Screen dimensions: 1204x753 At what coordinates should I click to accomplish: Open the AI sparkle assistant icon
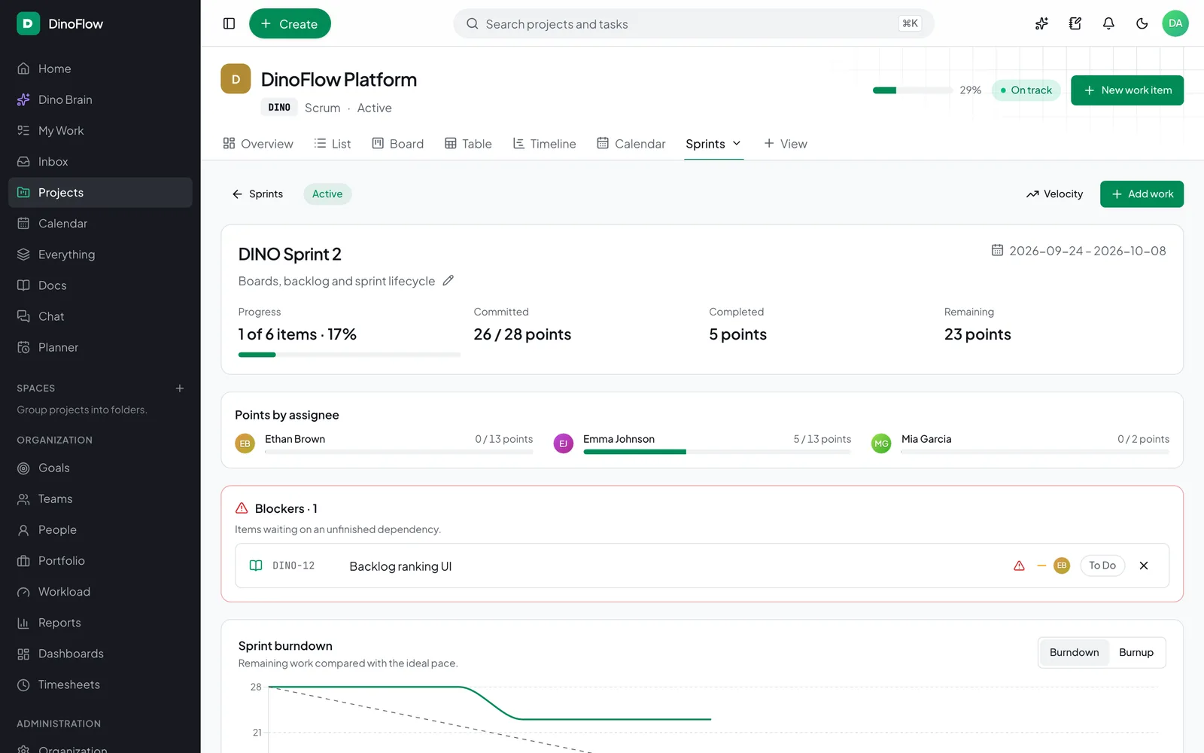pyautogui.click(x=1041, y=23)
